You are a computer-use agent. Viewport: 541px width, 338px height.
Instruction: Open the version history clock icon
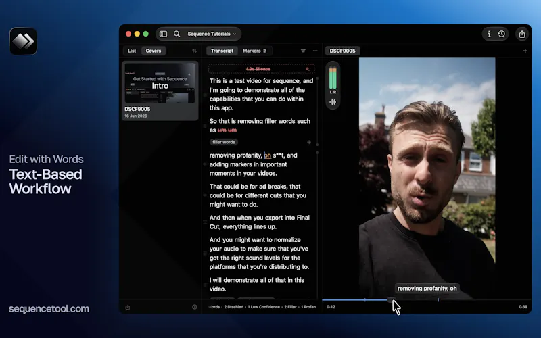pyautogui.click(x=501, y=34)
